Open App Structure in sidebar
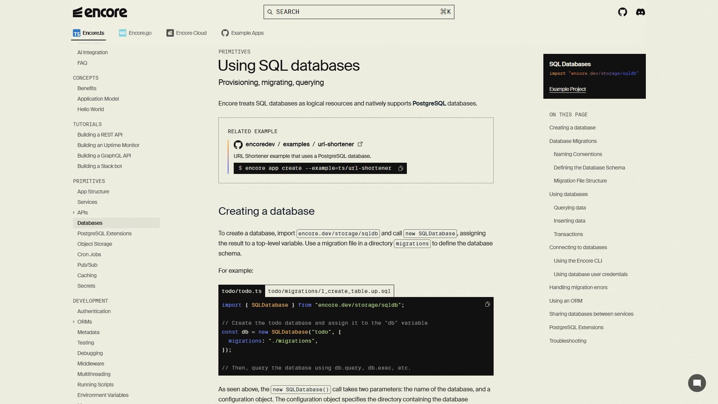 tap(93, 192)
